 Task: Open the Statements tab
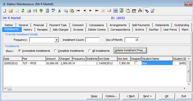(162, 25)
